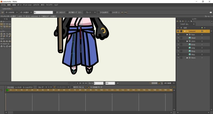
Task: Select the magnifier zoom workspace tool
Action: (x=4, y=46)
